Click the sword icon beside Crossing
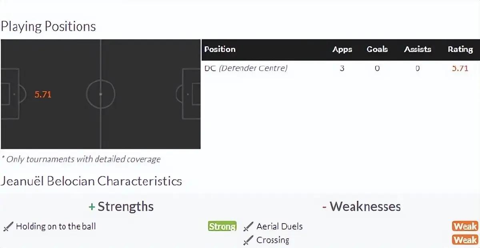Viewport: 480px width, 248px height. pos(248,240)
